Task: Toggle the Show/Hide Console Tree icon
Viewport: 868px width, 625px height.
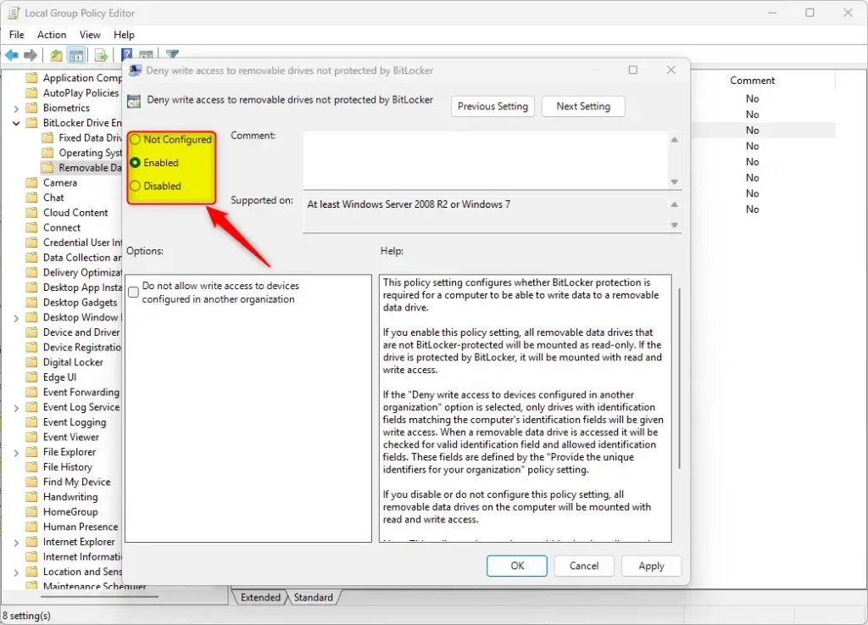Action: click(75, 55)
